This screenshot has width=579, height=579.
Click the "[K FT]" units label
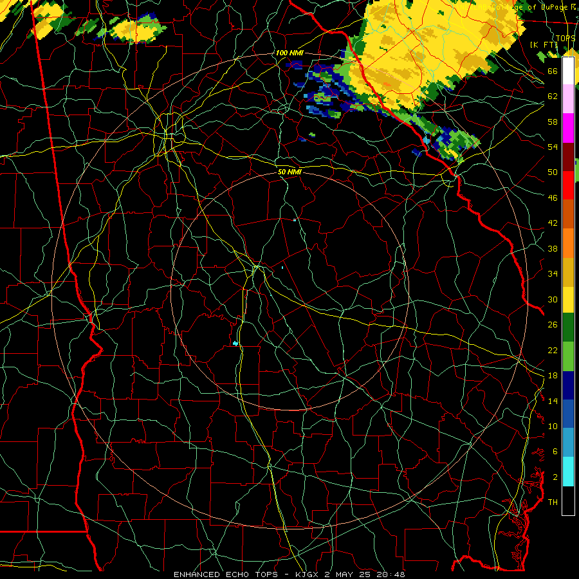[x=544, y=44]
